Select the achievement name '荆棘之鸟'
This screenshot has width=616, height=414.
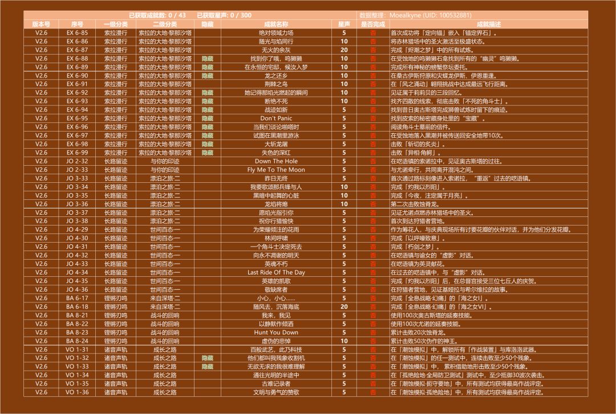[x=276, y=84]
